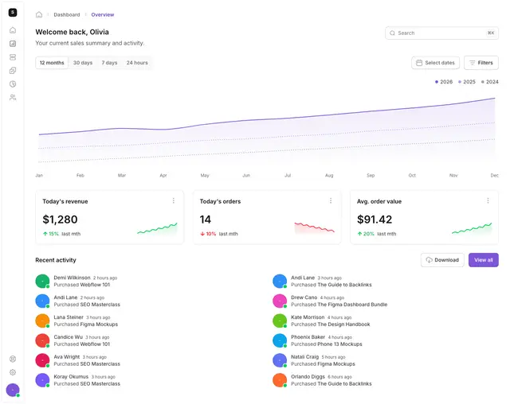Viewport: 510px width, 404px height.
Task: Click the Demi Wilkinson name
Action: point(72,278)
